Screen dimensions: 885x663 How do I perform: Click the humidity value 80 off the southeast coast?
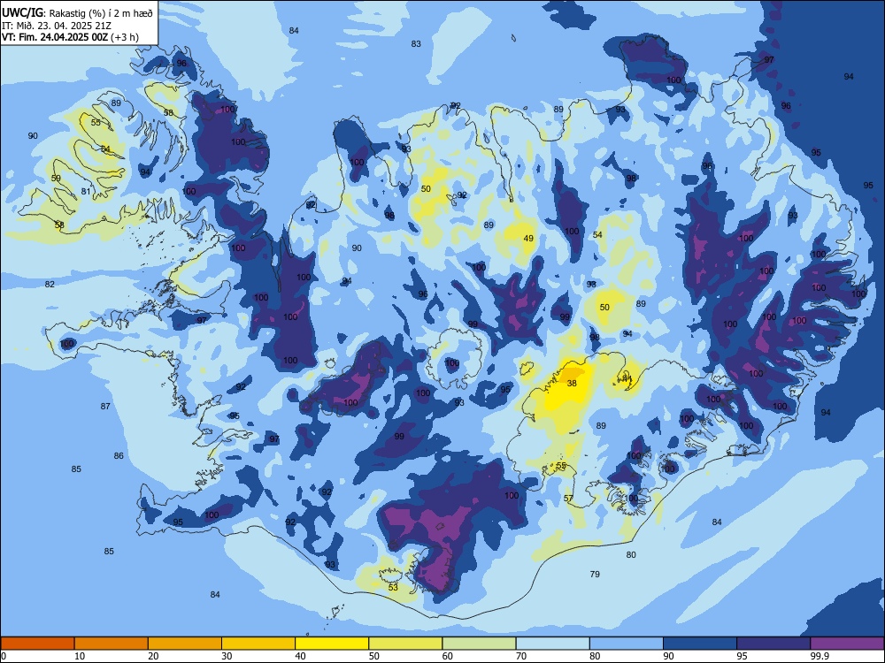[x=631, y=555]
